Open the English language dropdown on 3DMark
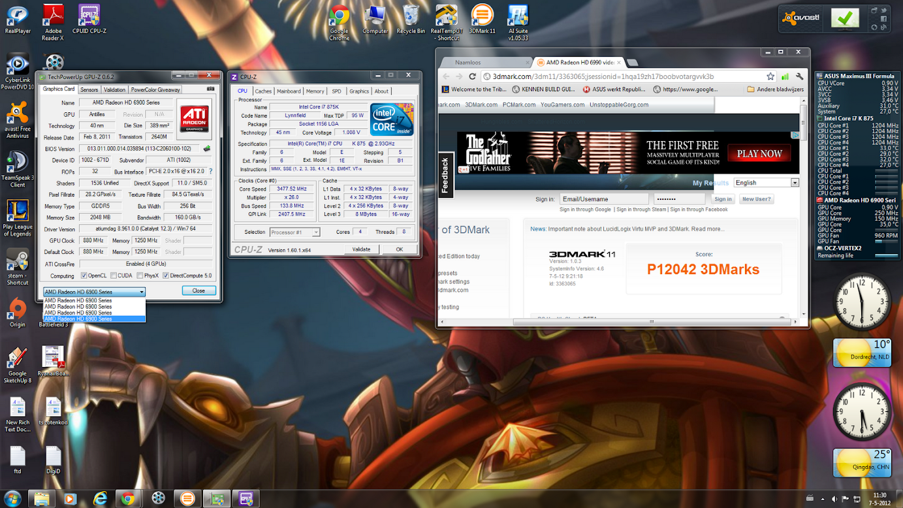Image resolution: width=903 pixels, height=508 pixels. point(766,183)
